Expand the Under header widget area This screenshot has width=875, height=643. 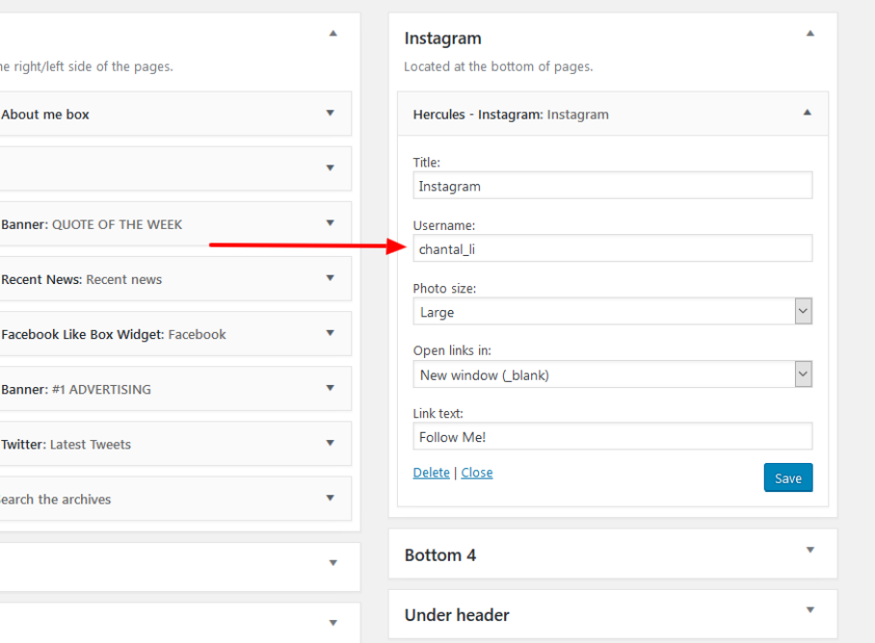pos(810,610)
